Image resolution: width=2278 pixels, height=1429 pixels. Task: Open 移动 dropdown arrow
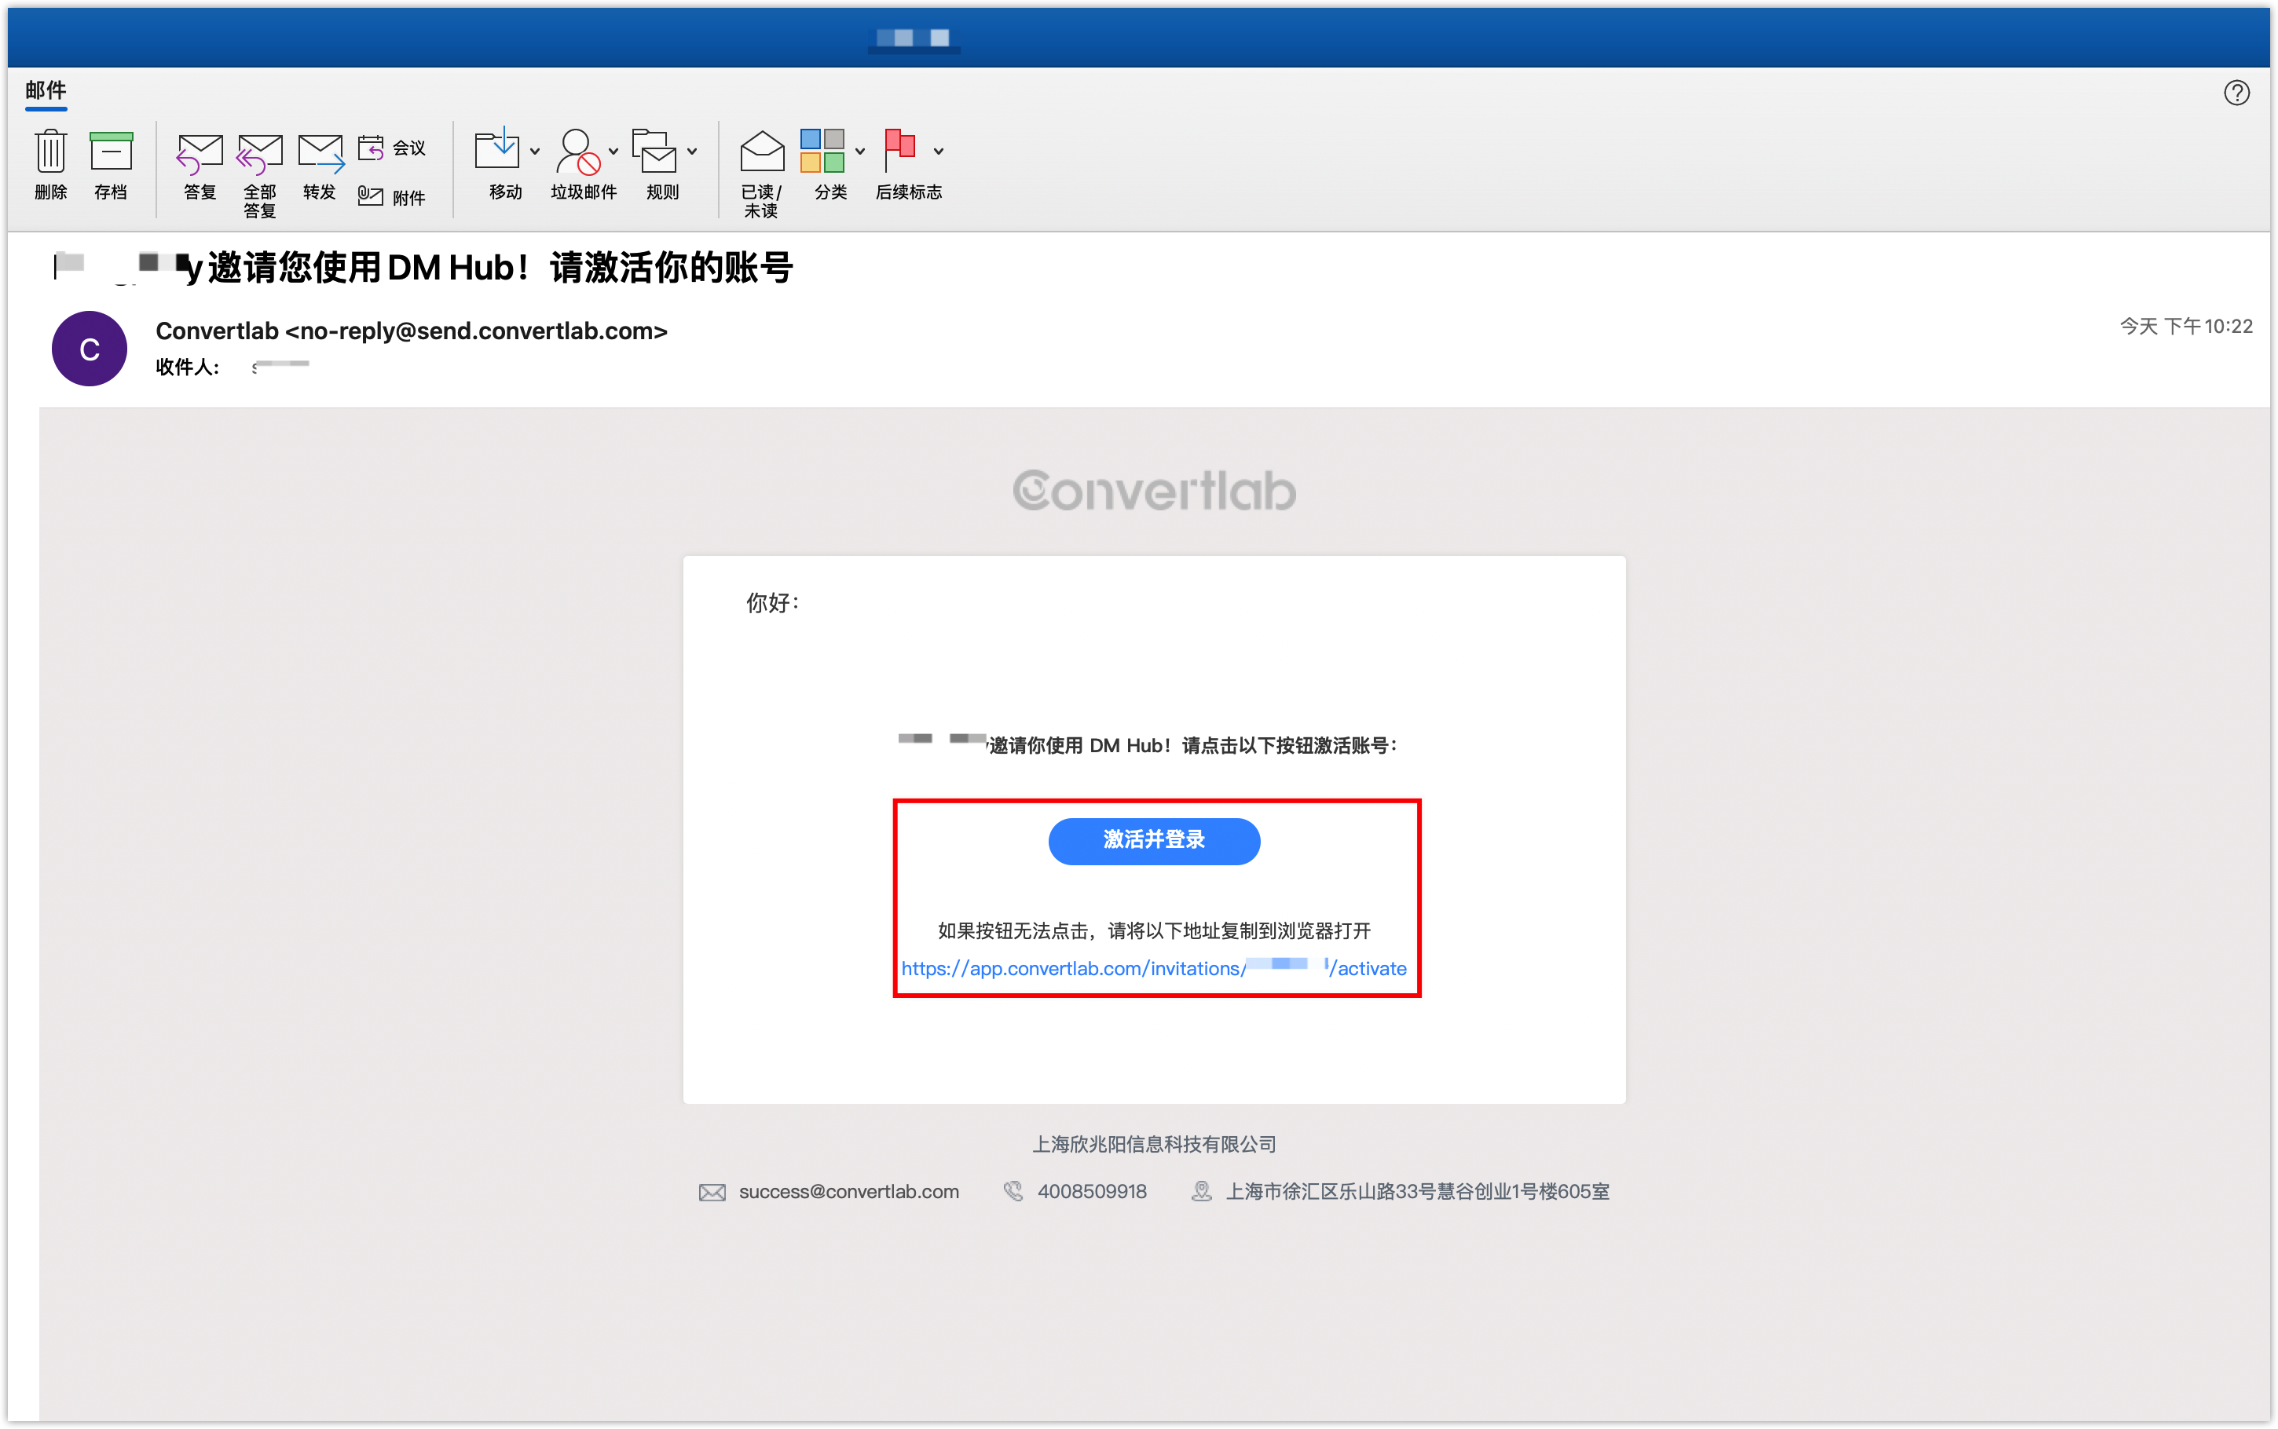535,152
